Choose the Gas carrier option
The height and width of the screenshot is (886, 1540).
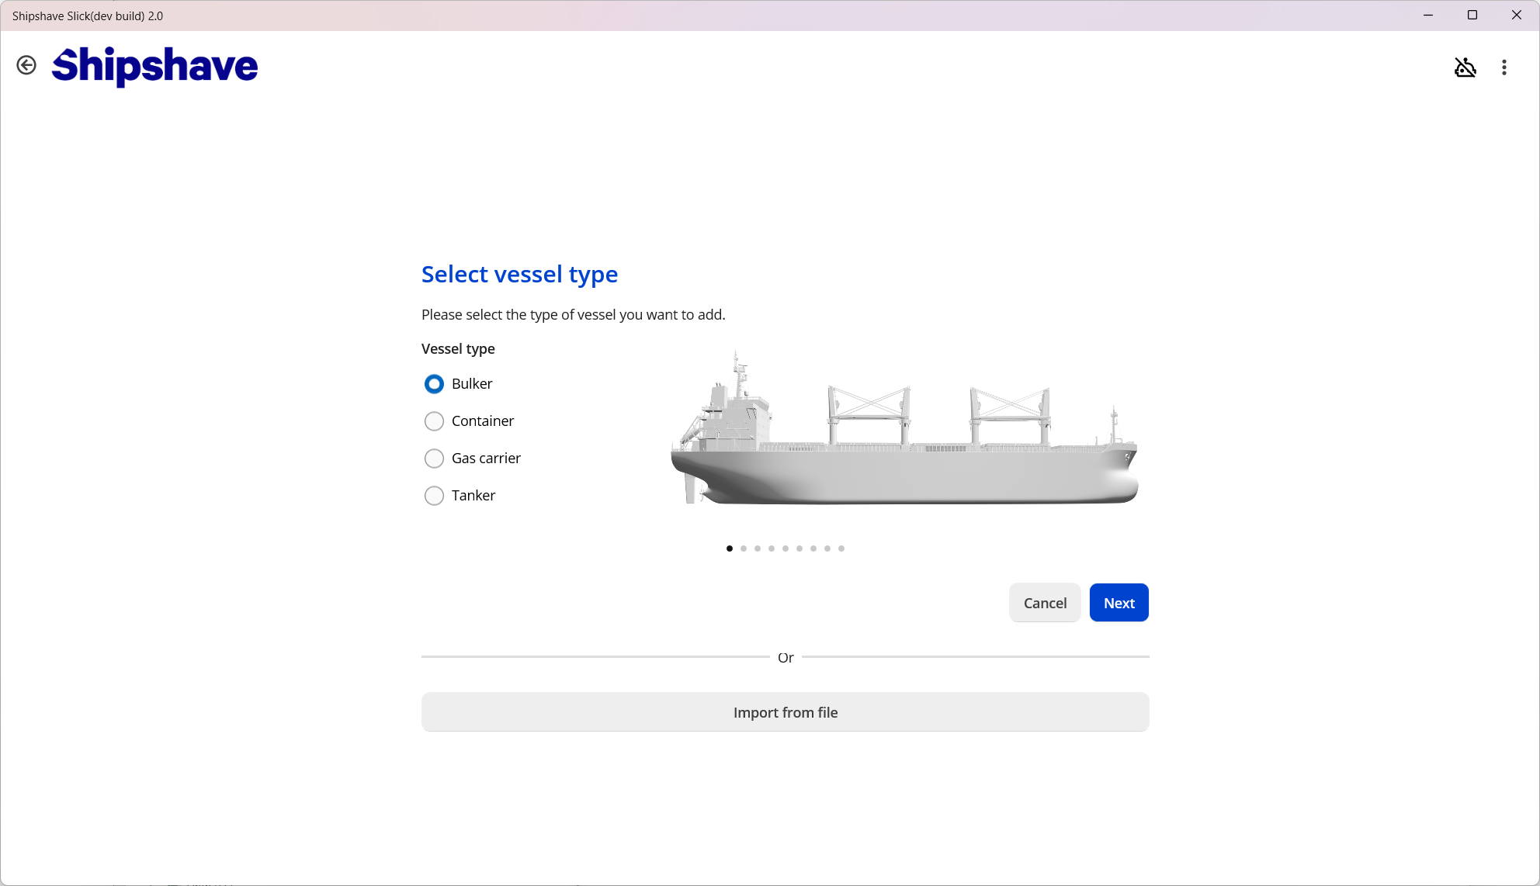pos(434,459)
